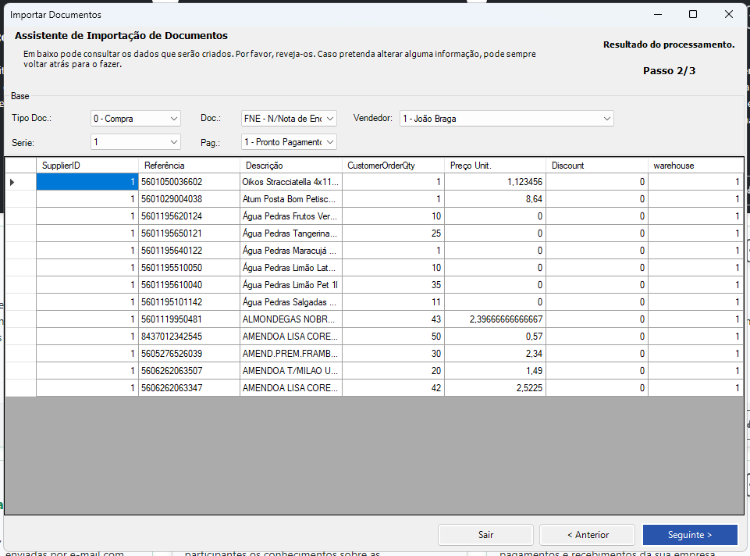Click the price cell showing 2,5225
Image resolution: width=750 pixels, height=556 pixels.
[494, 388]
